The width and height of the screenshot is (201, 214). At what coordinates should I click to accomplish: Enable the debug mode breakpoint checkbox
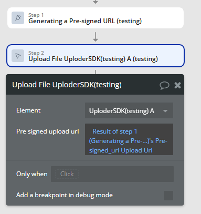tap(168, 196)
